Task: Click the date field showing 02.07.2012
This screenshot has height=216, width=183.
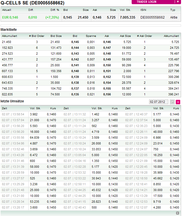Action: (x=159, y=102)
